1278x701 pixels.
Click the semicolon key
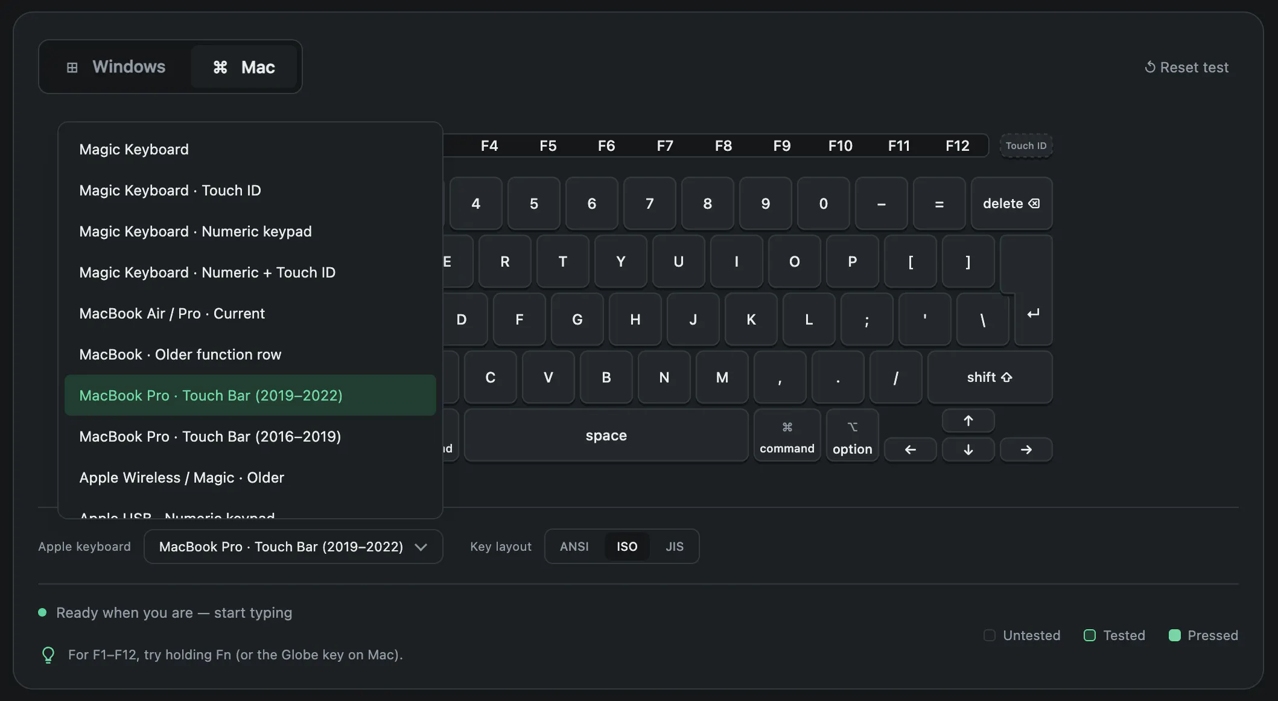[866, 319]
